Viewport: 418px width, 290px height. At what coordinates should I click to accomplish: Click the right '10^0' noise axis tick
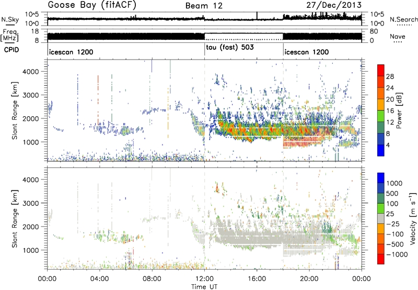(377, 24)
